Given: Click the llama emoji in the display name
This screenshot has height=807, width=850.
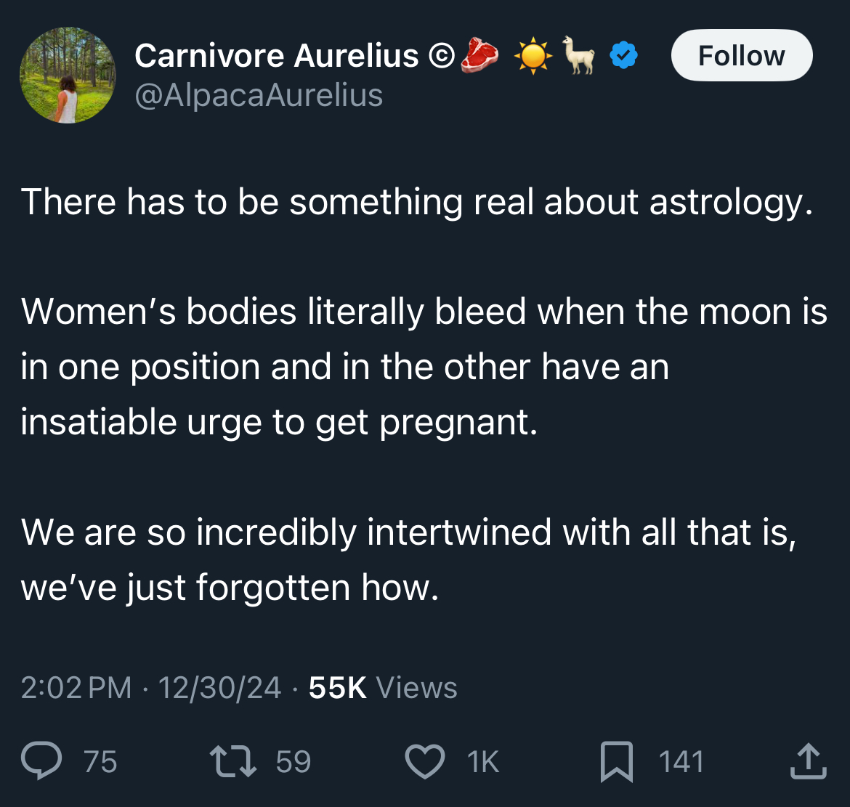Looking at the screenshot, I should click(x=578, y=54).
